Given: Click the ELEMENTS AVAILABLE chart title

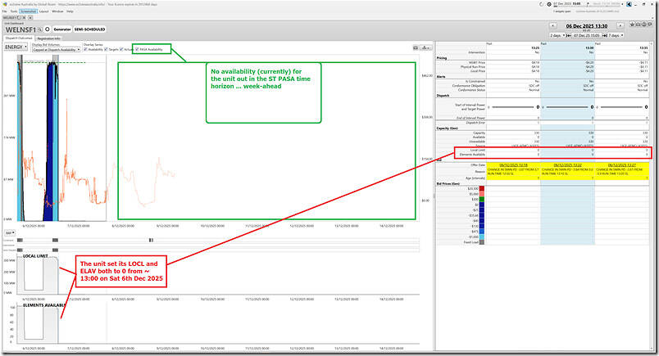Looking at the screenshot, I should [x=44, y=305].
